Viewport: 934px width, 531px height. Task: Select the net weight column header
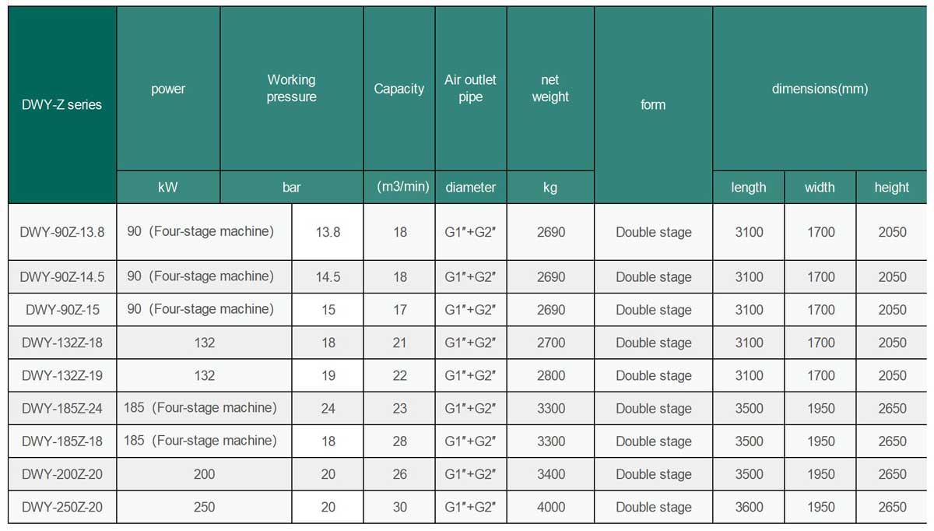(x=550, y=88)
